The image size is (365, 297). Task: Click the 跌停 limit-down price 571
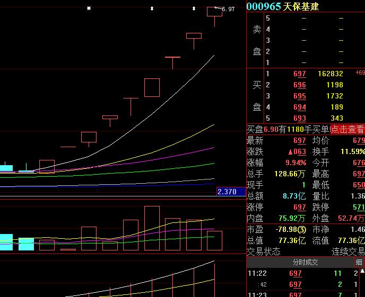tap(359, 207)
